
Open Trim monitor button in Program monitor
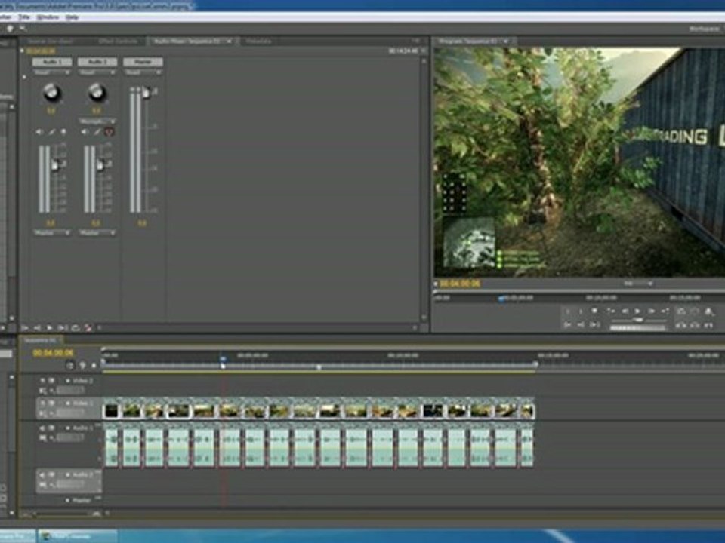(x=708, y=325)
